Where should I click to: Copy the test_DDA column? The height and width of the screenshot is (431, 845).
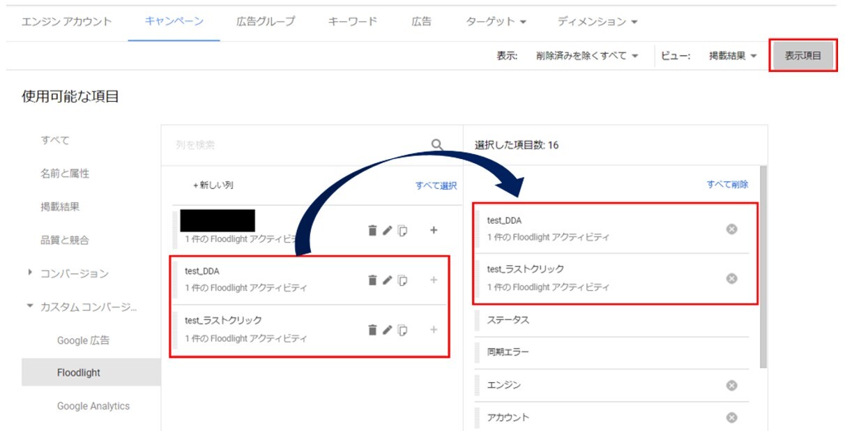pyautogui.click(x=402, y=280)
